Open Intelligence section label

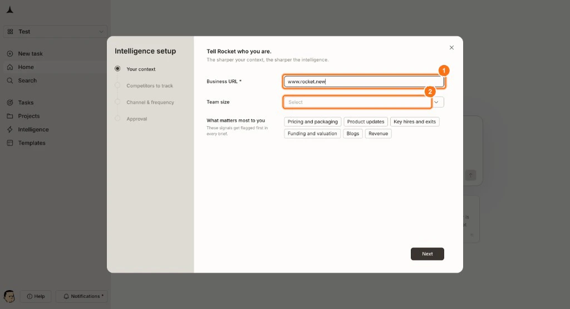33,129
